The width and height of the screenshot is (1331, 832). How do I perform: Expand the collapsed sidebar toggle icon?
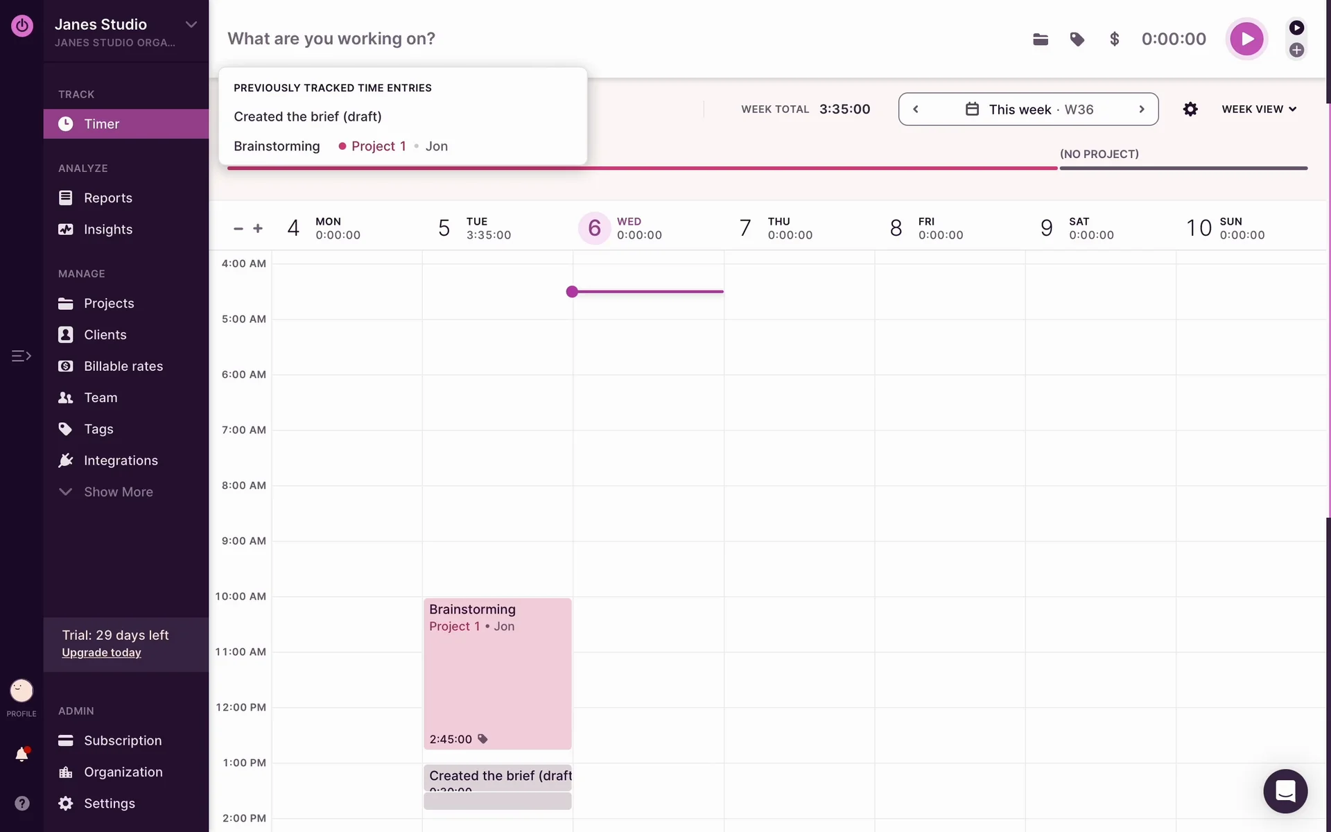tap(21, 356)
